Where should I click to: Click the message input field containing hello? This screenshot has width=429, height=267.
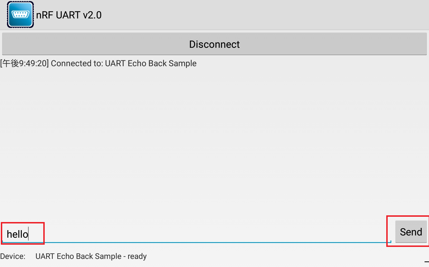22,233
